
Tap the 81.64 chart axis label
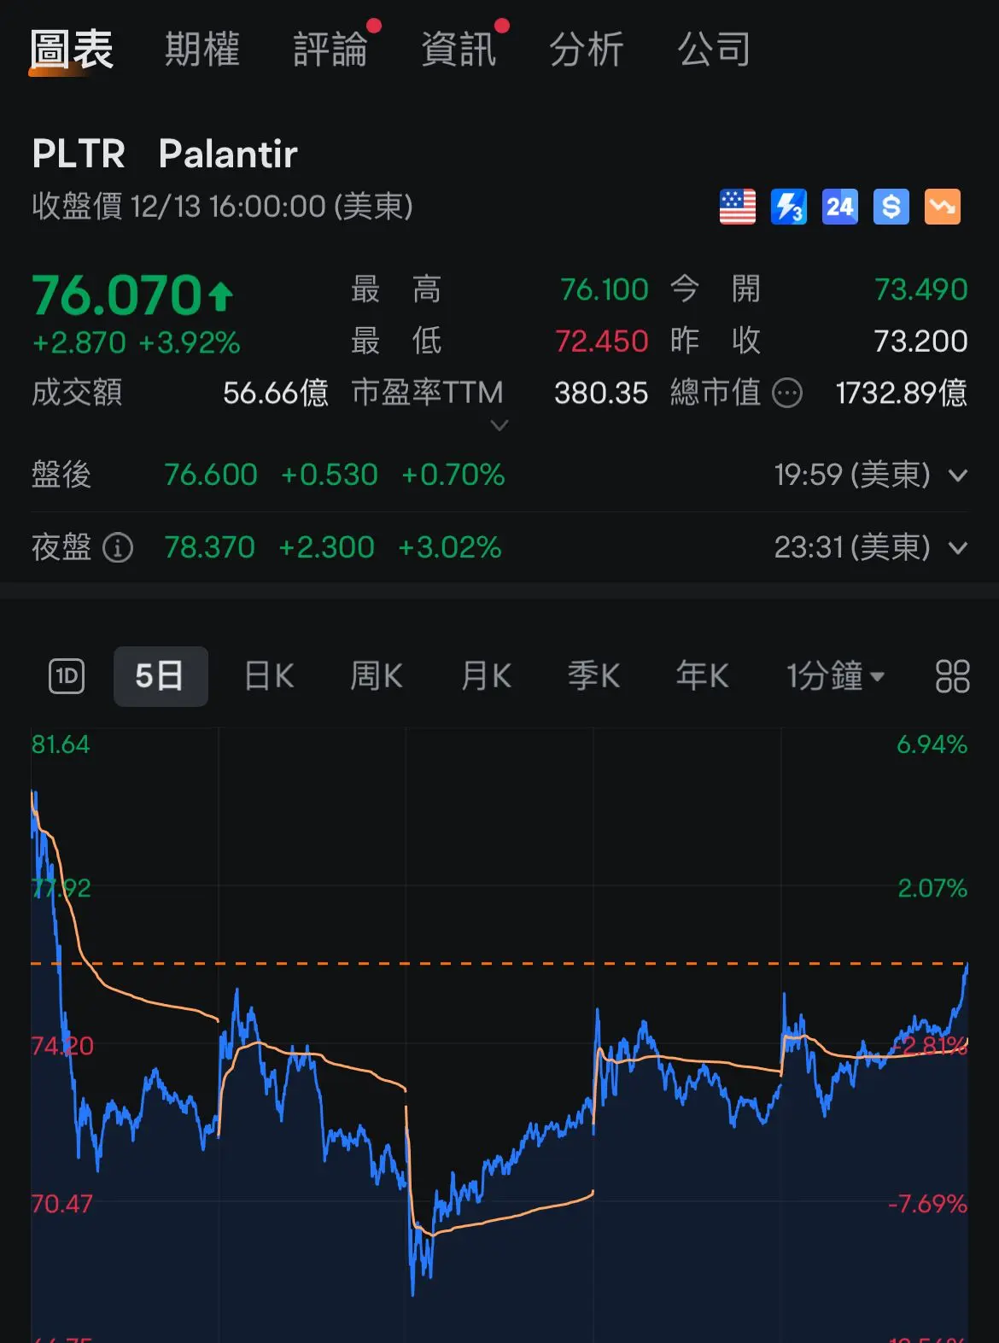click(61, 744)
